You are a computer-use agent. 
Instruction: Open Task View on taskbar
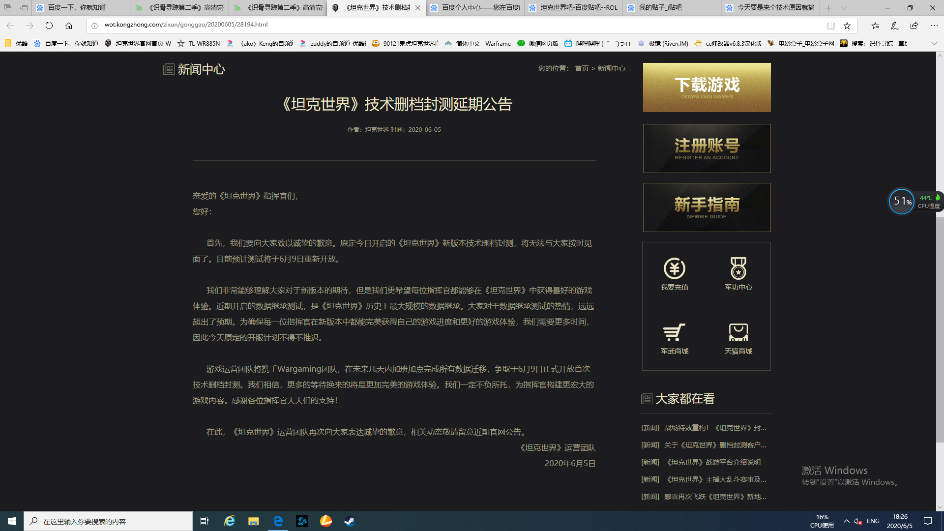(205, 521)
